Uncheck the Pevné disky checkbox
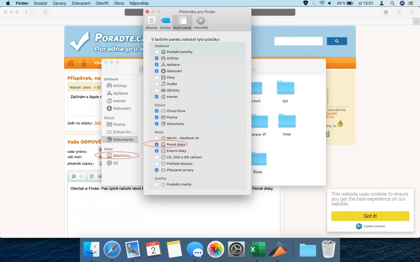 (x=157, y=144)
